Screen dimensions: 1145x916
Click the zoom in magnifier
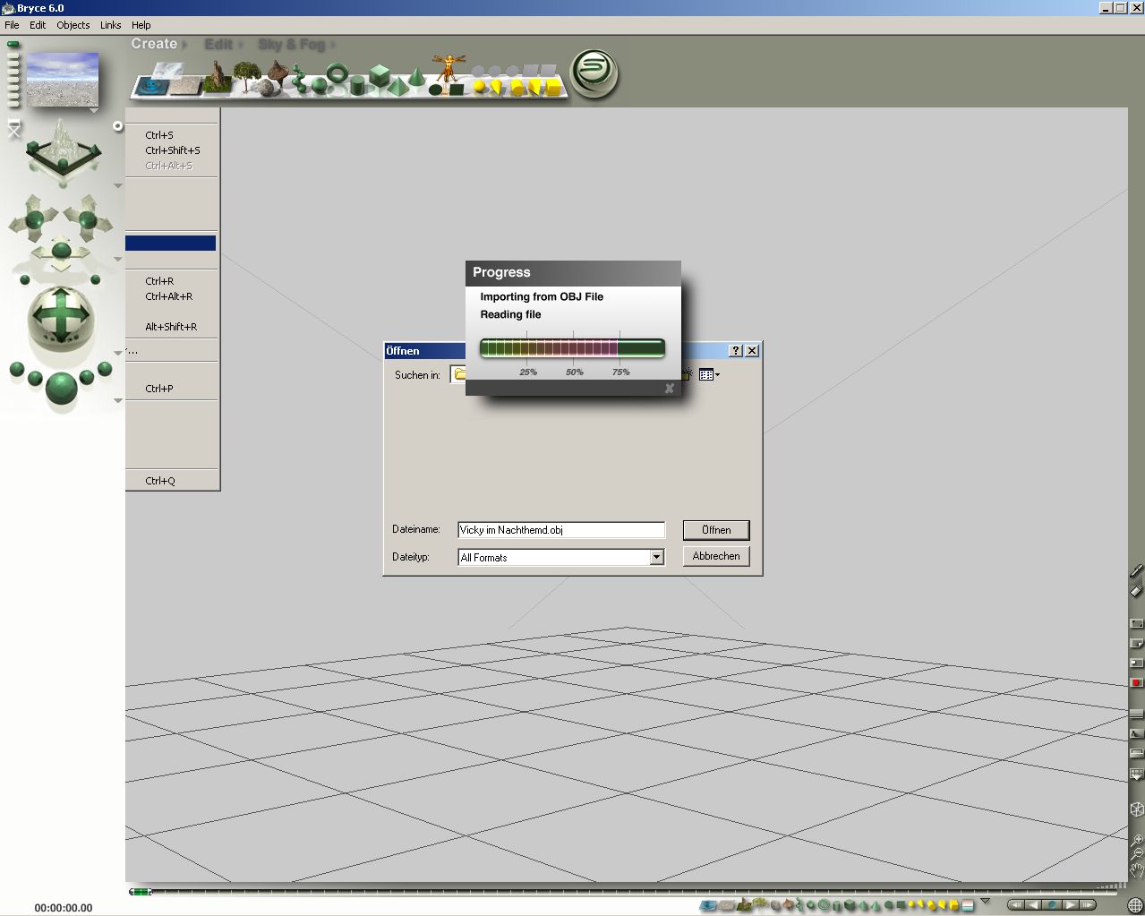tap(1136, 840)
